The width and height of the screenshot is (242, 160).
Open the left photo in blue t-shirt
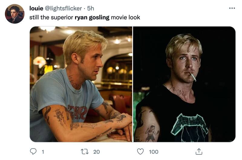pyautogui.click(x=81, y=84)
